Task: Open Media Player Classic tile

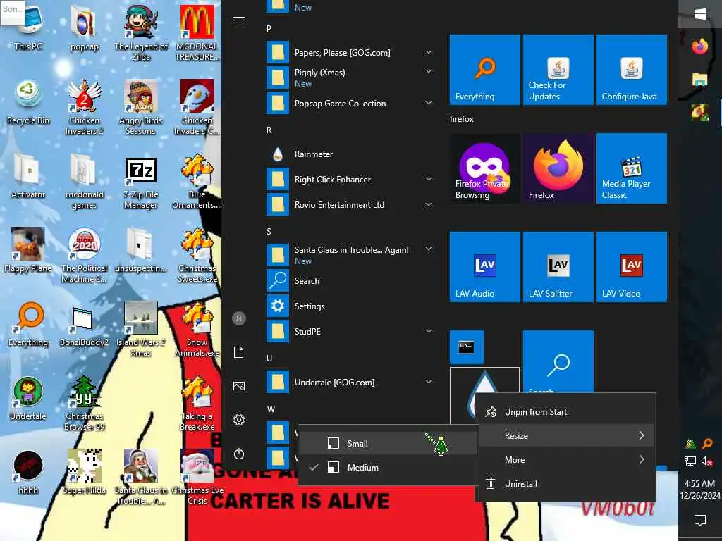Action: coord(631,168)
